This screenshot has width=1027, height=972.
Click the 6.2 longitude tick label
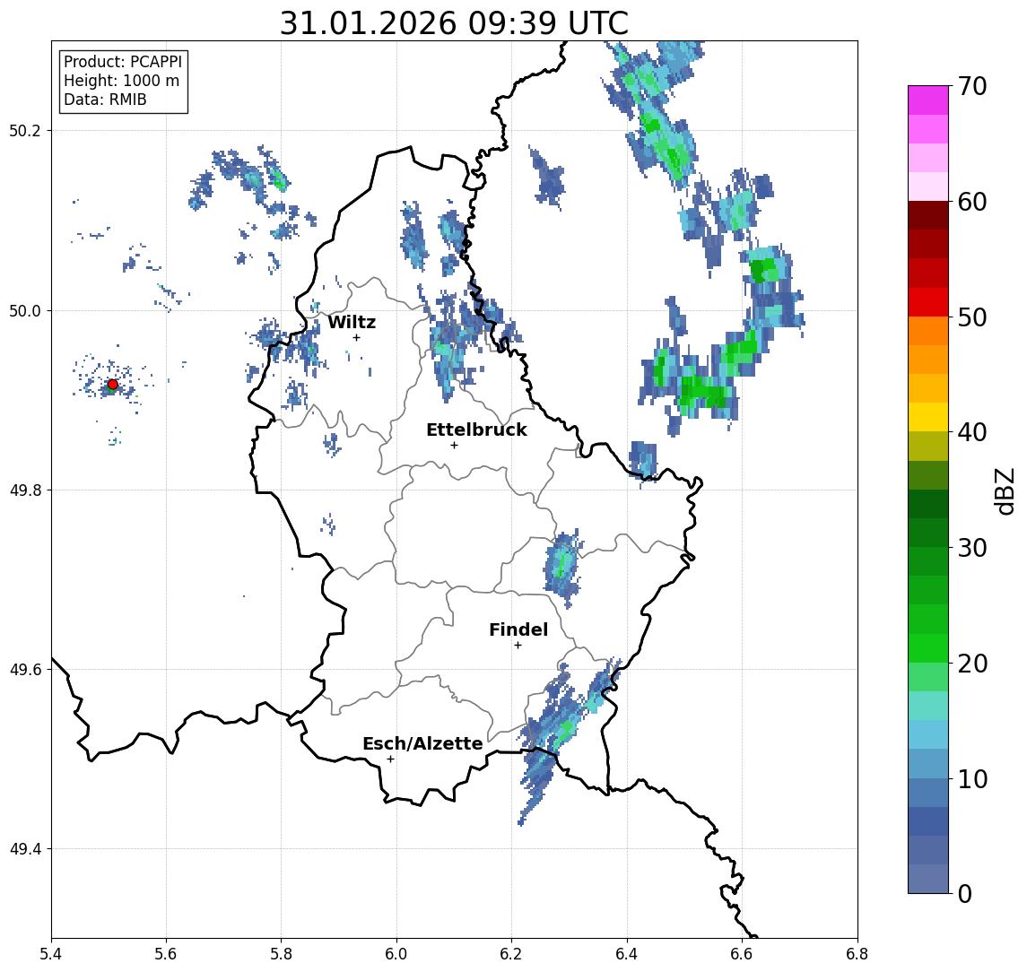(511, 954)
